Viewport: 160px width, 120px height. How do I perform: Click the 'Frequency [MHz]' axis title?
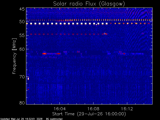14,56
